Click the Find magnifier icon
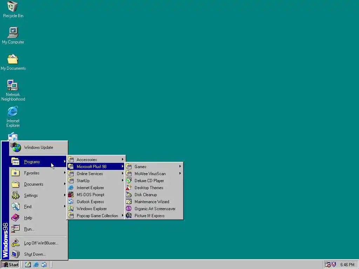359x269 pixels. click(x=15, y=207)
